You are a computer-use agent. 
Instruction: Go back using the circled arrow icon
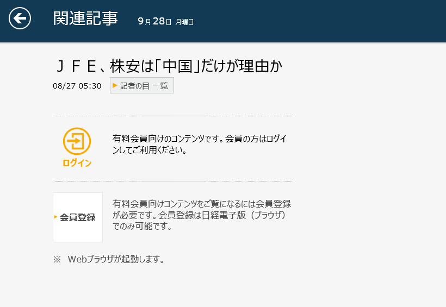tap(20, 18)
